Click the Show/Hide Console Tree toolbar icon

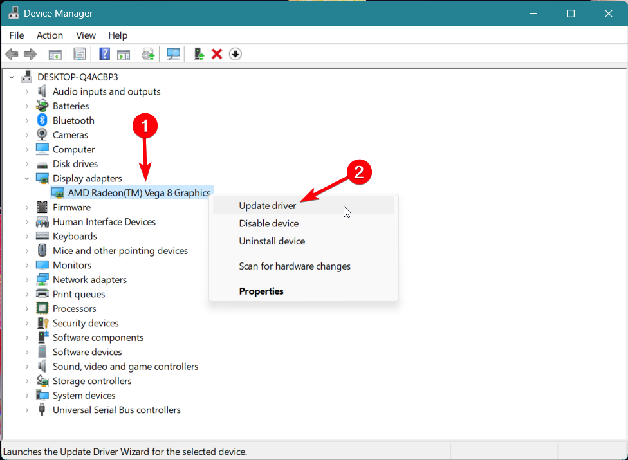click(x=55, y=54)
